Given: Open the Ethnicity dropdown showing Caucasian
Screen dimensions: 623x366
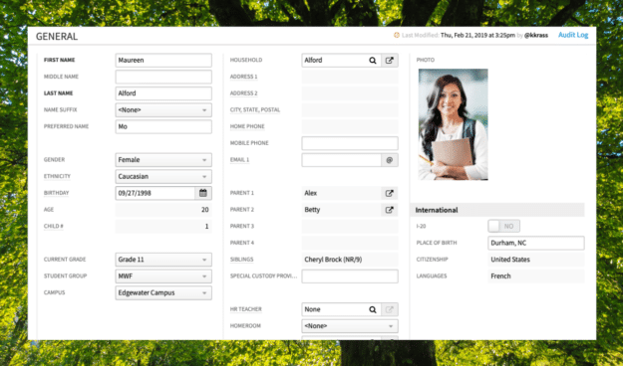Looking at the screenshot, I should [x=163, y=176].
